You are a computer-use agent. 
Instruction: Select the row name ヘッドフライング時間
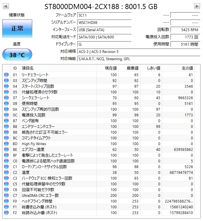(37, 201)
